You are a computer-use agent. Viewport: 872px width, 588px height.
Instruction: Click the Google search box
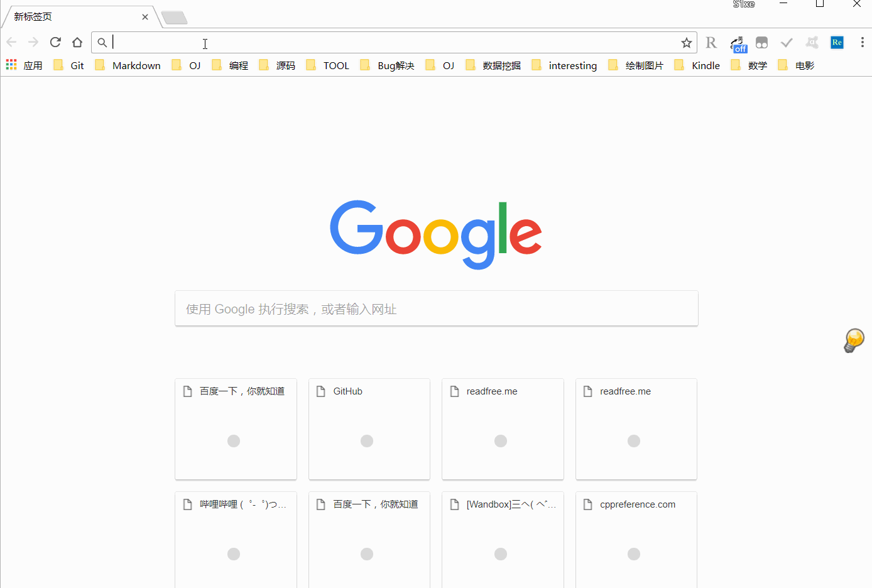click(x=437, y=308)
